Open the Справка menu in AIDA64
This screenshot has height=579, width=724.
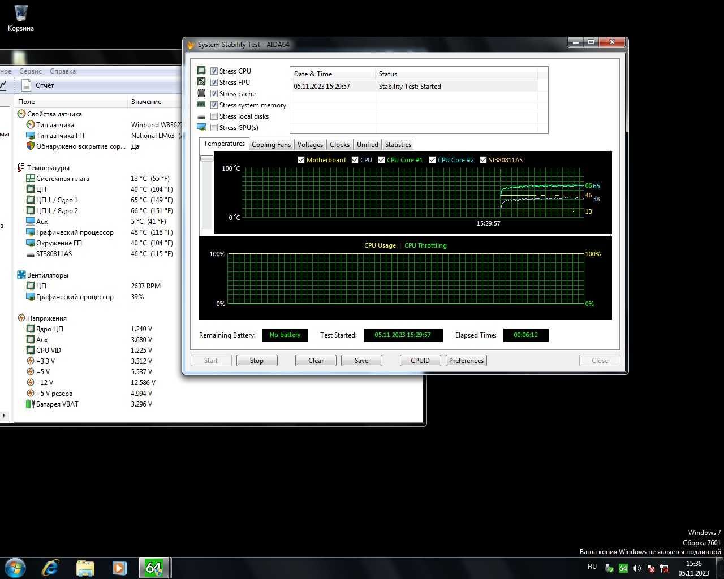(63, 71)
